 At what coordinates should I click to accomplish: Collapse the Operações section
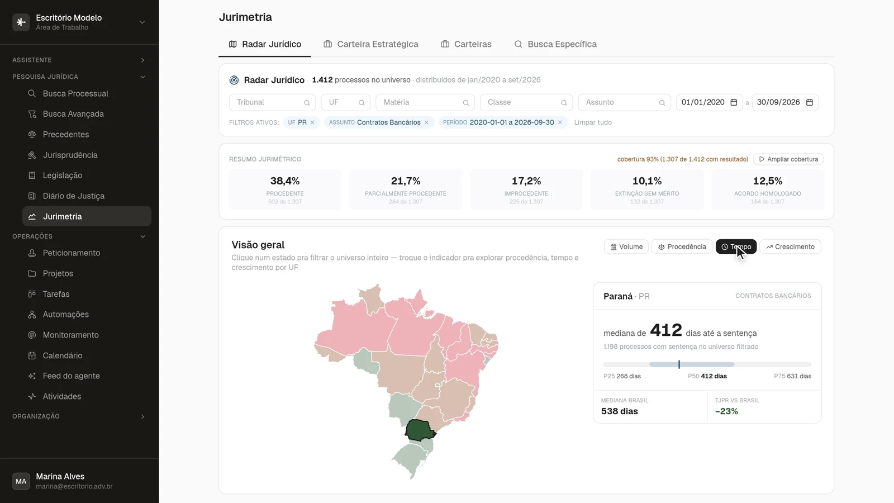(79, 236)
